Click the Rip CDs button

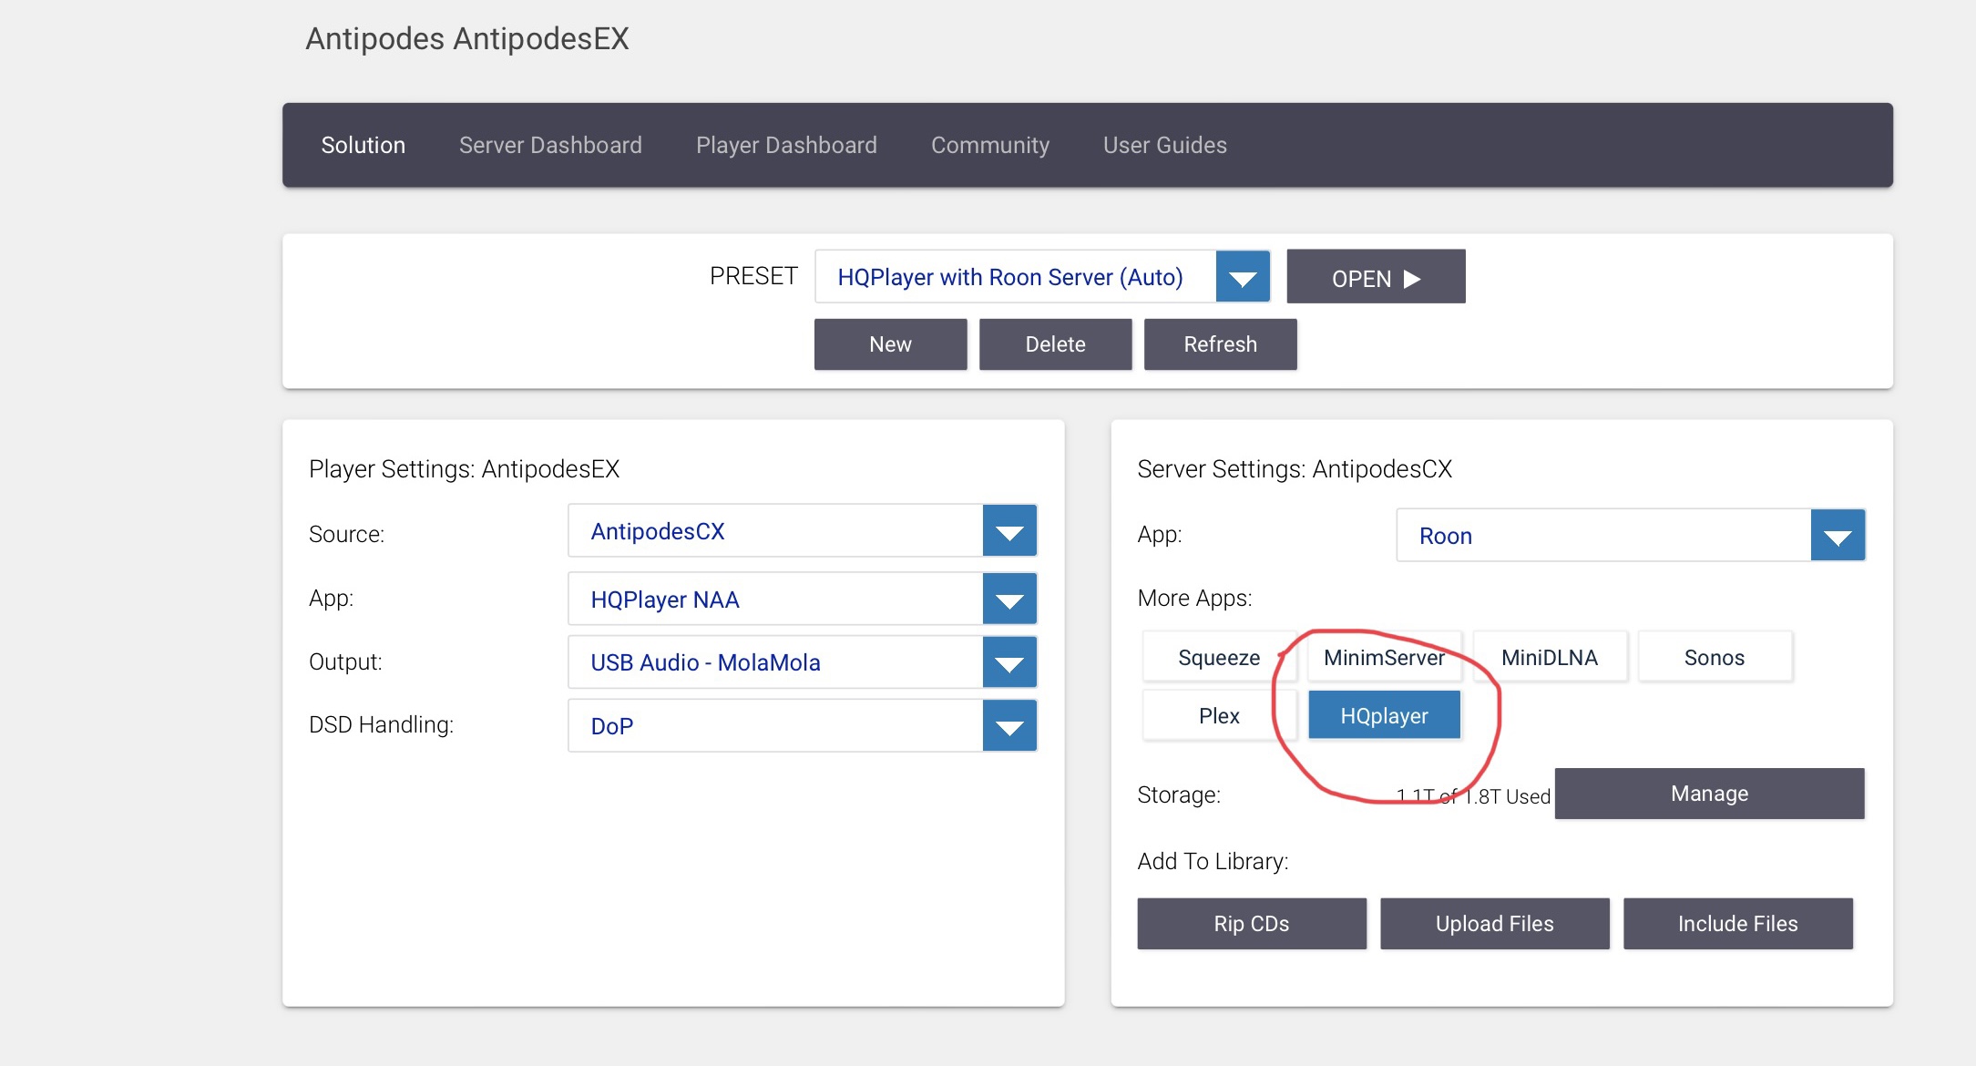click(x=1252, y=924)
